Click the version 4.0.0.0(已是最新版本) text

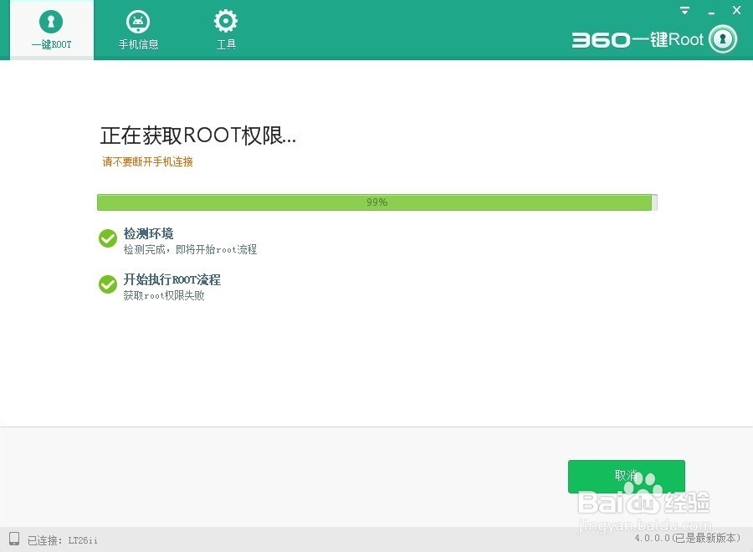688,538
